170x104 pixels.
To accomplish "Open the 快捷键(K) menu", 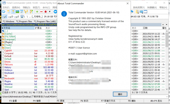I will tap(152, 7).
